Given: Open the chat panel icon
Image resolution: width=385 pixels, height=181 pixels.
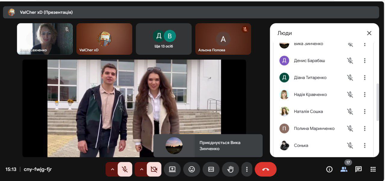Looking at the screenshot, I should (358, 169).
